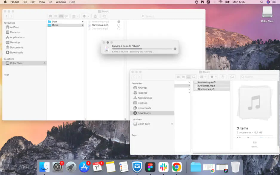Screen dimensions: 280x175
Task: Open the File menu in the menu bar
Action: click(25, 2)
